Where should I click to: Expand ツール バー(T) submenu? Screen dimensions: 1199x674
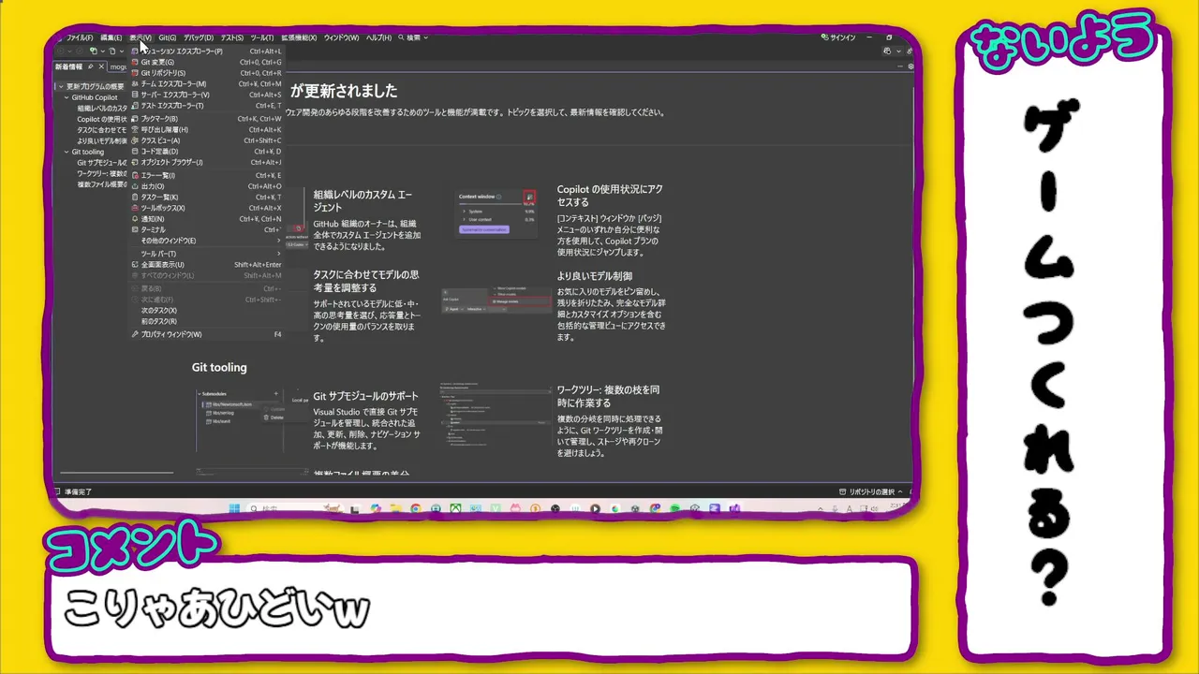click(x=206, y=254)
